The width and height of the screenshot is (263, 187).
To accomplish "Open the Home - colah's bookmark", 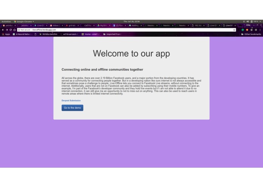I will click(91, 34).
